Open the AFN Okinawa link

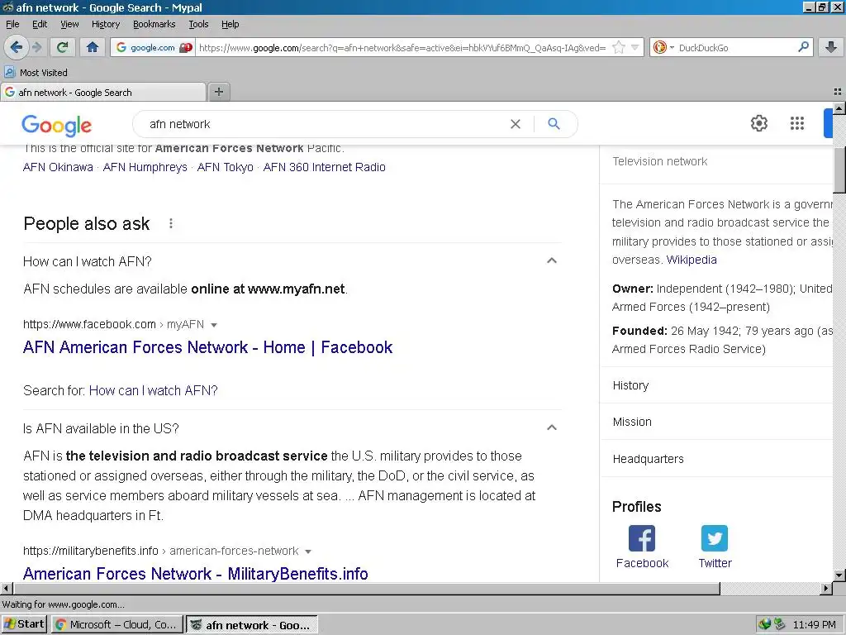coord(58,167)
